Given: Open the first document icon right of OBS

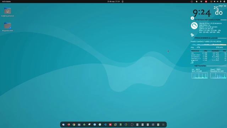Looking at the screenshot, I should 137,124.
